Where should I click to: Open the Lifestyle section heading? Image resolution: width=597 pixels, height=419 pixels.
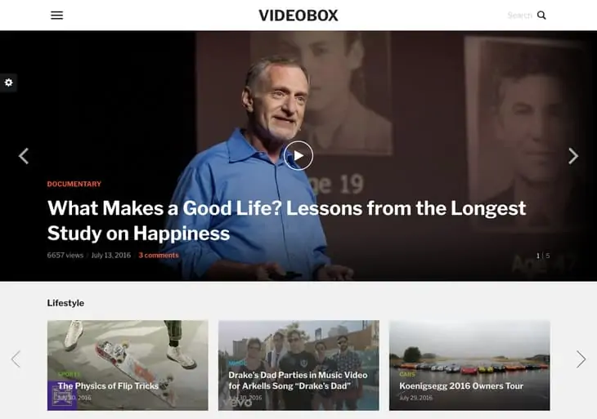[x=65, y=303]
